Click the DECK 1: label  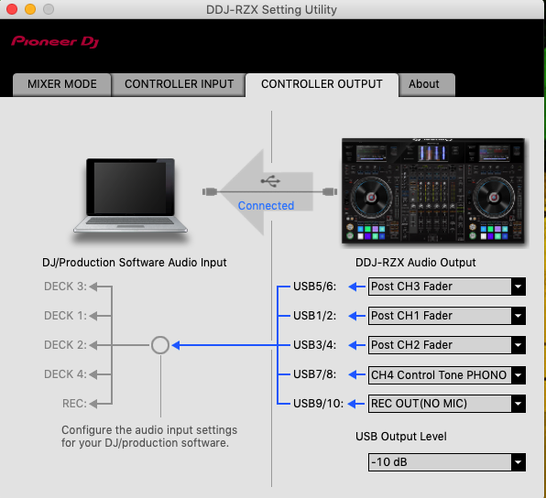pos(65,316)
